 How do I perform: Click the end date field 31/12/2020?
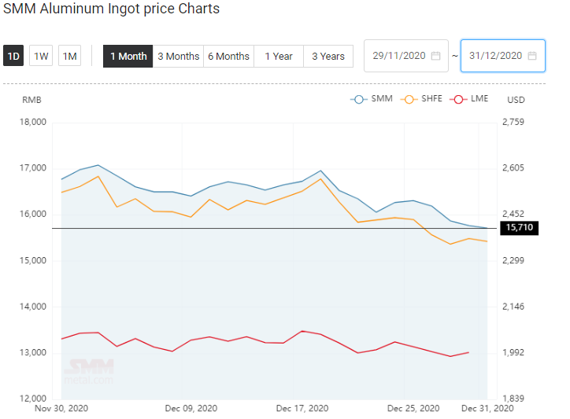(503, 56)
